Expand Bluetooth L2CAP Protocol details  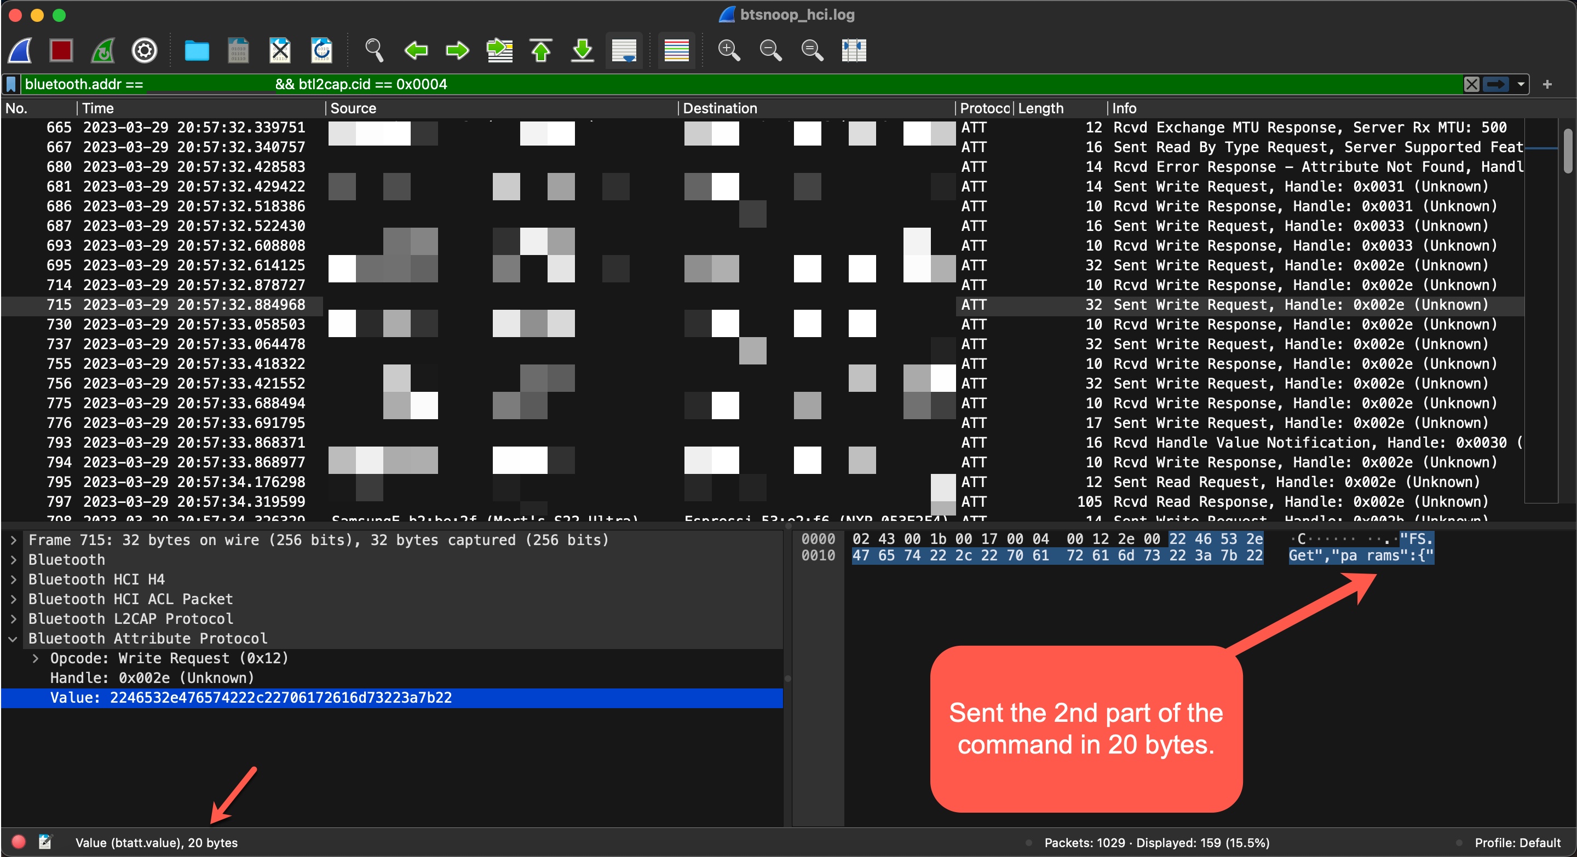click(x=14, y=618)
